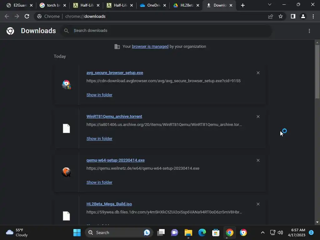Click scrollbar down arrow
This screenshot has height=240, width=320.
[x=317, y=222]
